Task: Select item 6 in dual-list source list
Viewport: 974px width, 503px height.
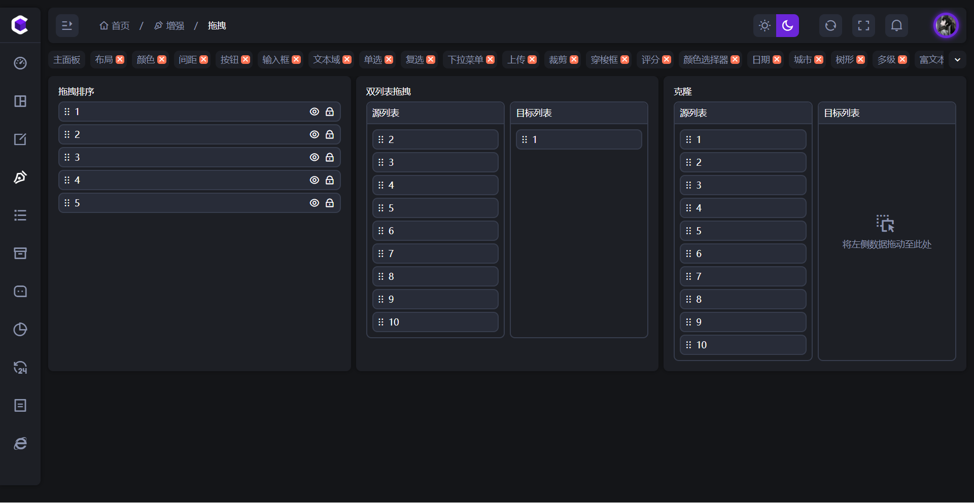Action: pyautogui.click(x=435, y=231)
